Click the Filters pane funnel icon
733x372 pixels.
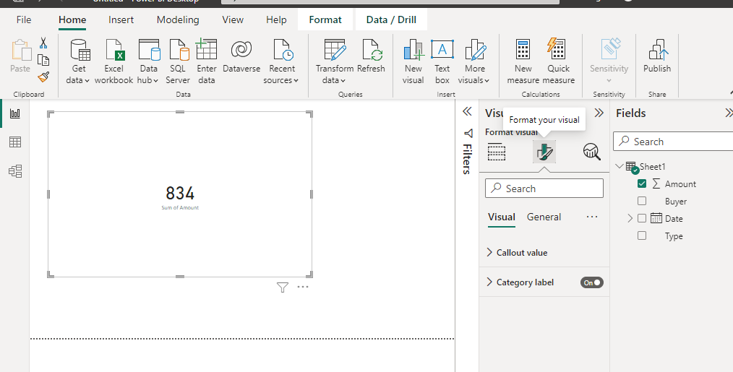[x=468, y=133]
